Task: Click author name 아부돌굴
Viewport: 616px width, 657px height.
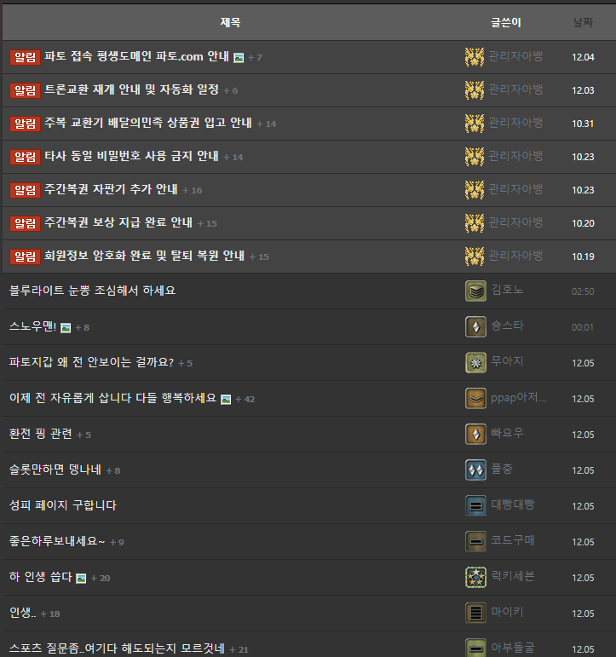Action: [513, 648]
